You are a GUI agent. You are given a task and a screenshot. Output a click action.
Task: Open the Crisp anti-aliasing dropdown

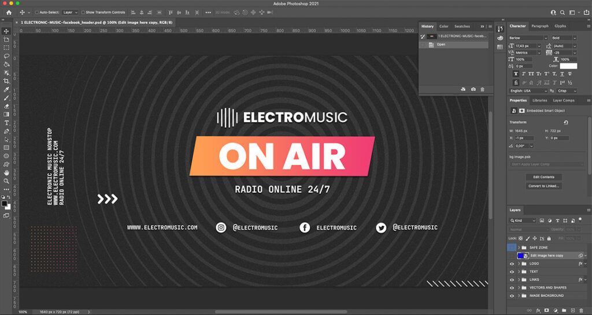tap(566, 91)
